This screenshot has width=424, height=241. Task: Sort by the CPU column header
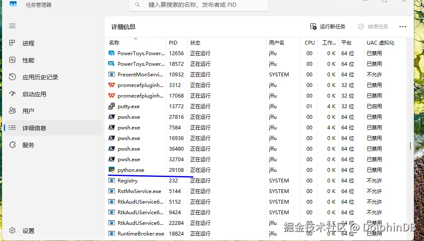point(309,43)
